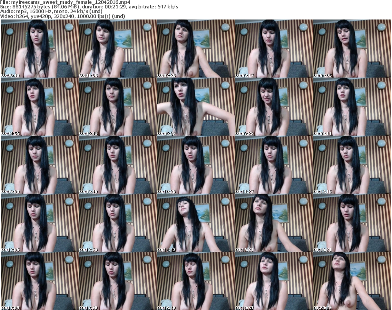Select the thumbnail at 00:06:32
The height and width of the screenshot is (310, 392).
[x=196, y=107]
